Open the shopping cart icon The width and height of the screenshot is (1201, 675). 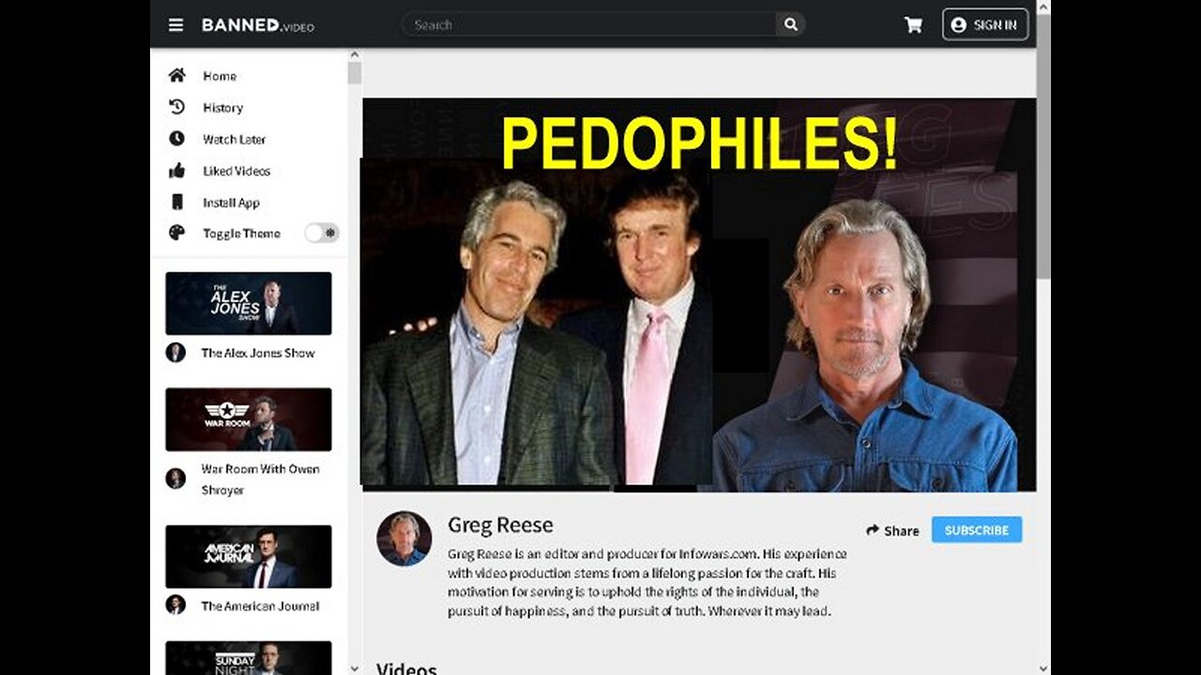pyautogui.click(x=913, y=25)
